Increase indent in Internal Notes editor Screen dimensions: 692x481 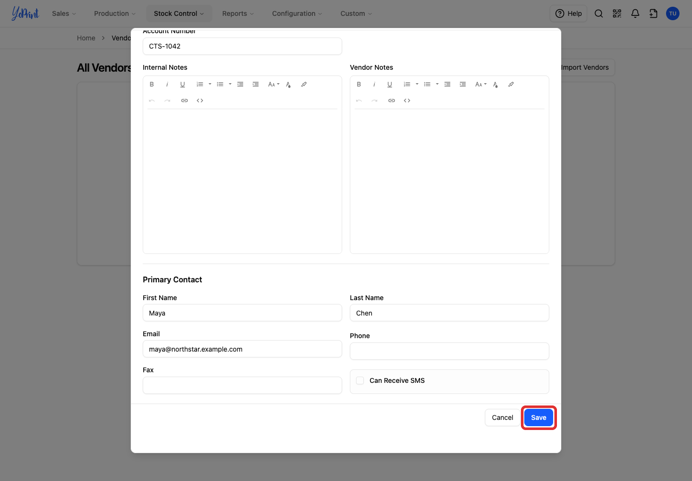pyautogui.click(x=256, y=84)
